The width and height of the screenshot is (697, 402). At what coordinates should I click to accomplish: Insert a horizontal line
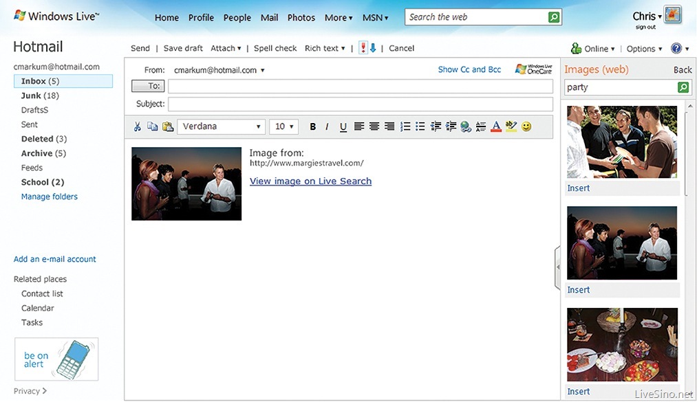[481, 126]
